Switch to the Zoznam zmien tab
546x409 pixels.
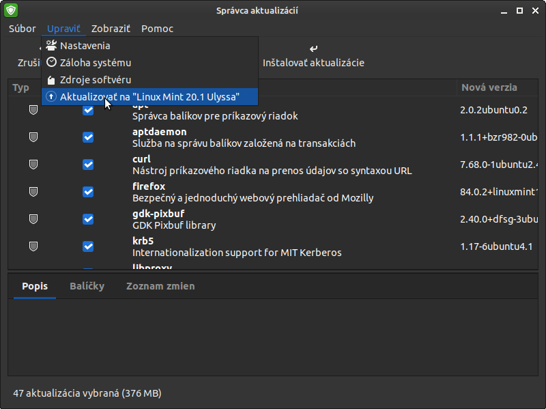[x=160, y=286]
